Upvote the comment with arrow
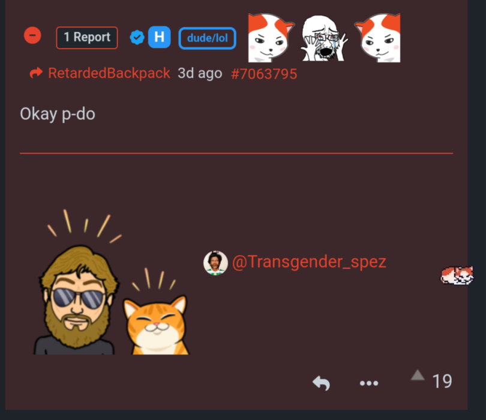486x420 pixels. (418, 375)
